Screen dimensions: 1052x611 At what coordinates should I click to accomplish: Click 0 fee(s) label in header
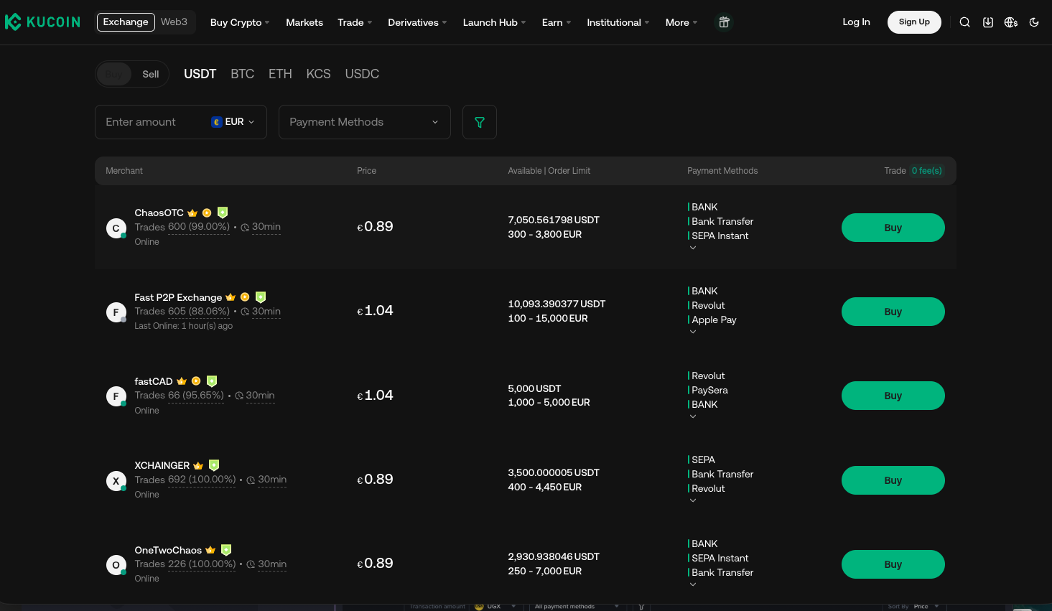click(x=927, y=171)
